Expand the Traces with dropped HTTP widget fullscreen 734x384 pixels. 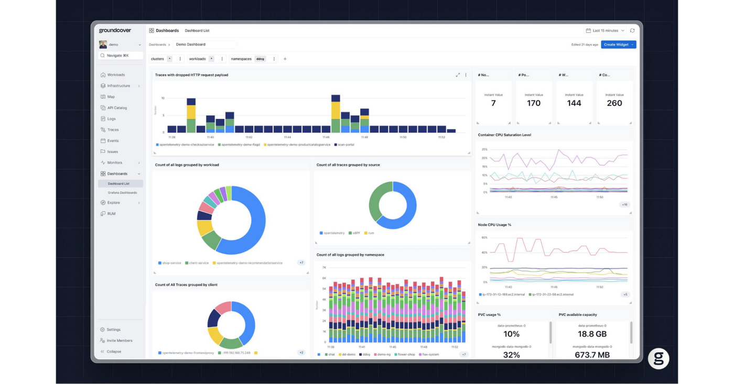458,75
